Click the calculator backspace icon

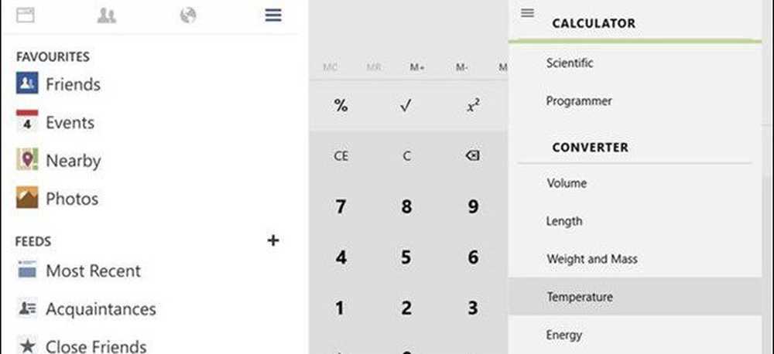pos(472,156)
